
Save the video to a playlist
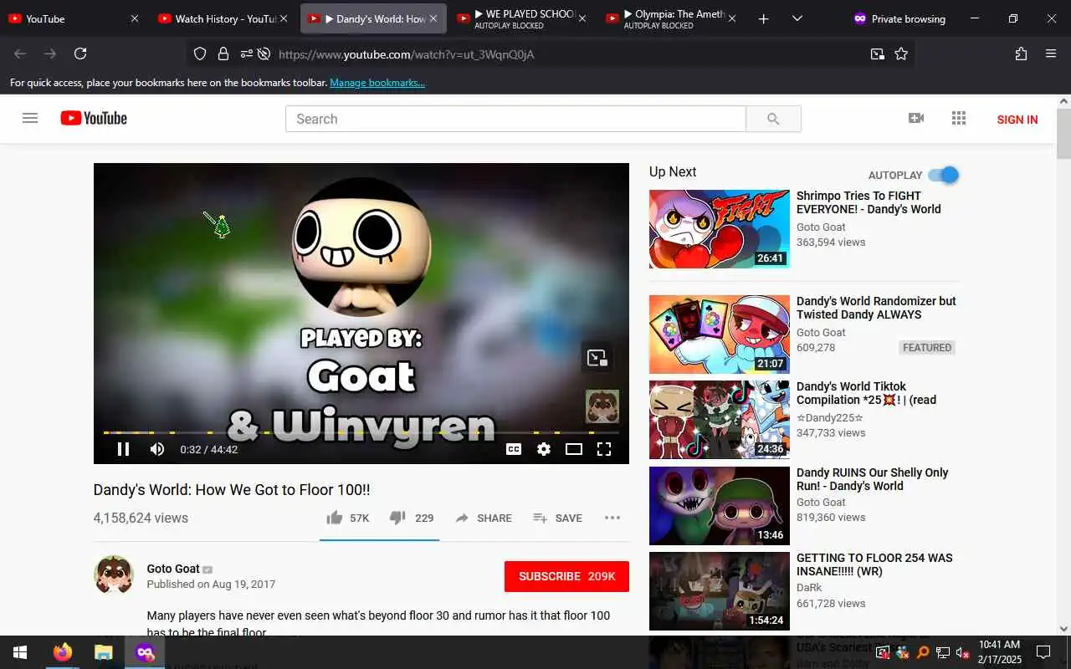coord(557,518)
